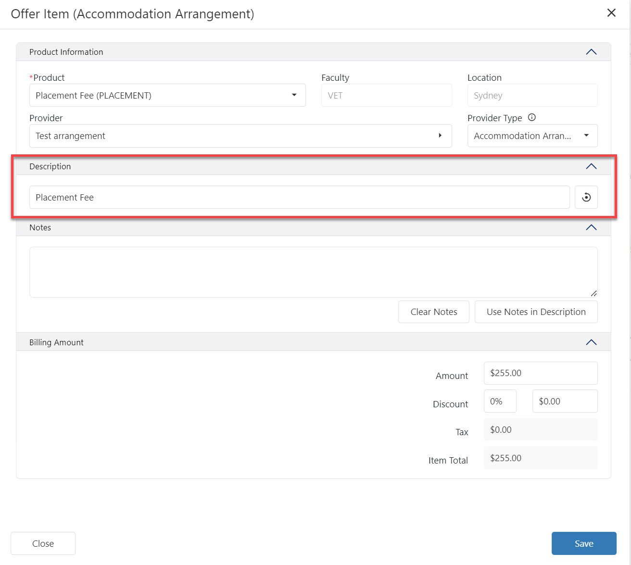Click the Close button at bottom
631x565 pixels.
click(43, 543)
